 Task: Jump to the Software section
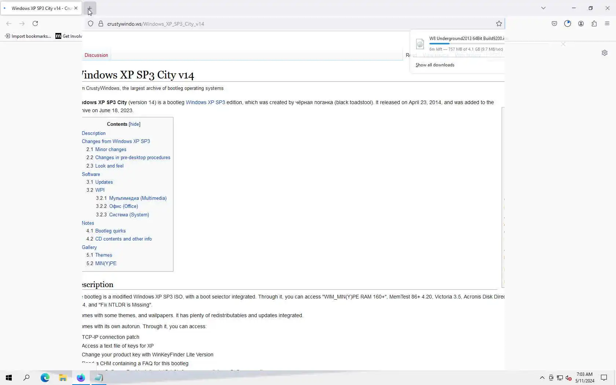click(91, 175)
